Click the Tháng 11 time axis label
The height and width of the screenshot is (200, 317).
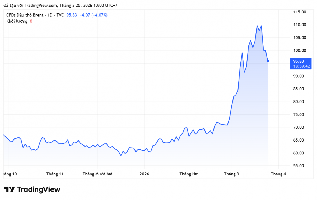pyautogui.click(x=55, y=174)
